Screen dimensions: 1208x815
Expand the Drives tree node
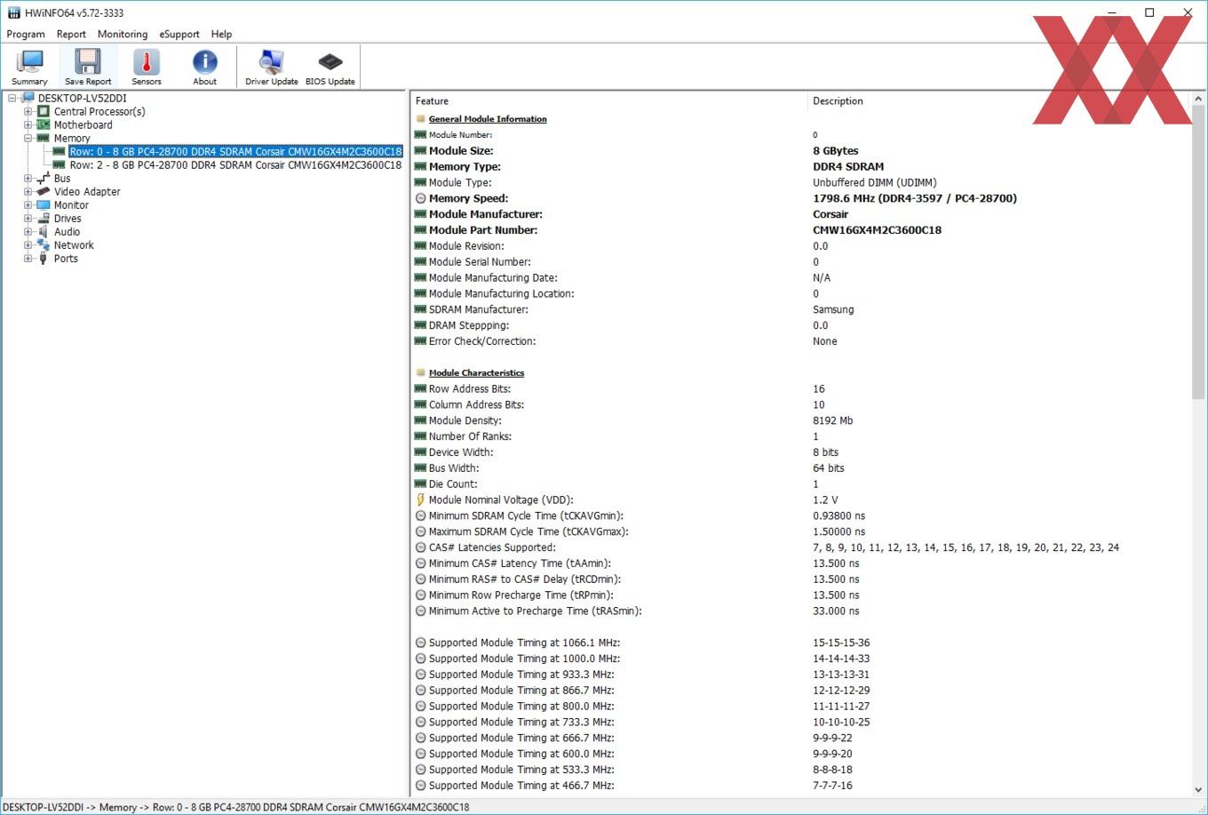click(x=28, y=218)
